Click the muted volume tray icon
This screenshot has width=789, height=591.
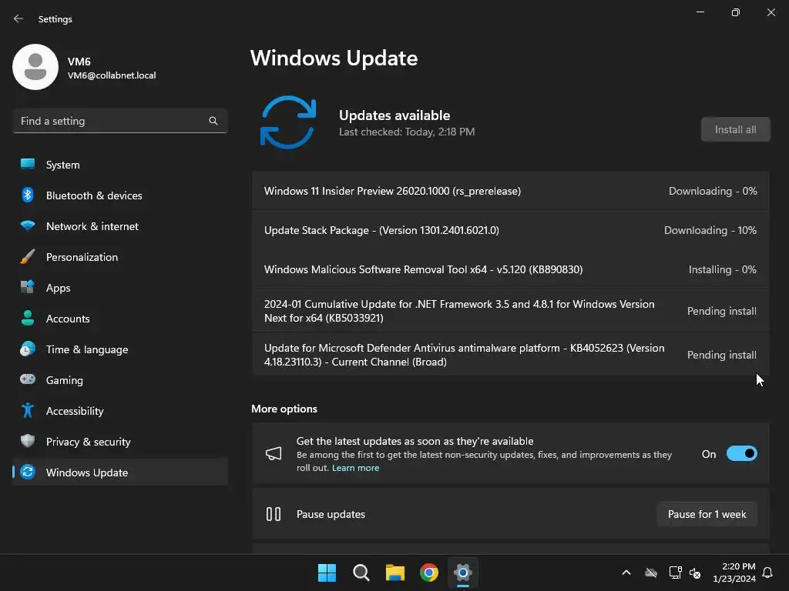pos(695,573)
